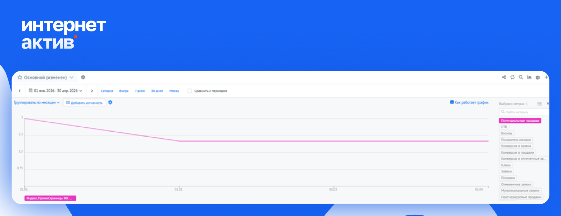Toggle the Клики metric
The width and height of the screenshot is (561, 216).
[506, 165]
